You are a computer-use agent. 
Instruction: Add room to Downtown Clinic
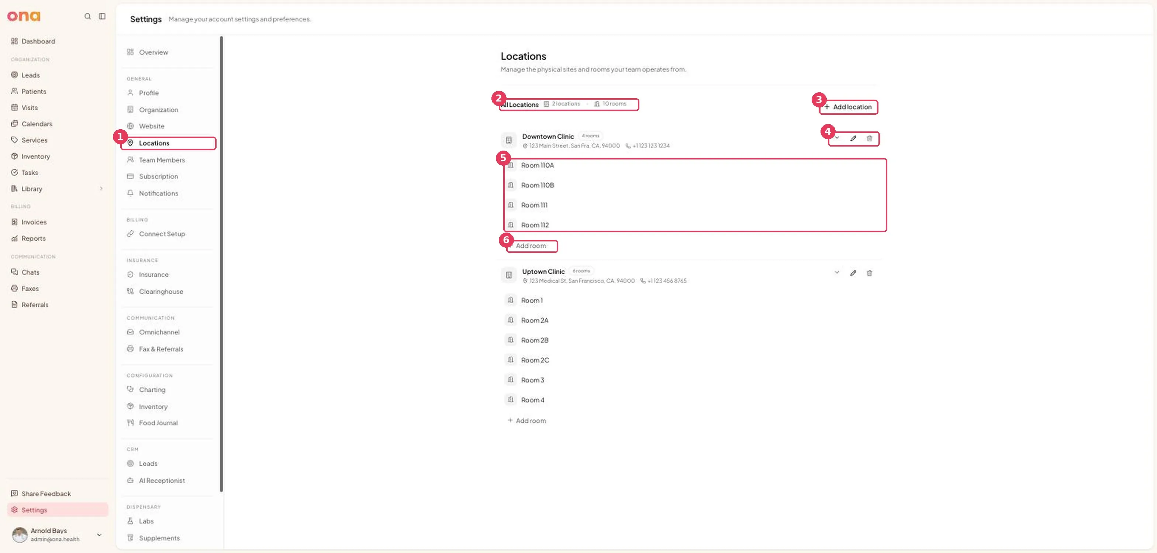[527, 246]
